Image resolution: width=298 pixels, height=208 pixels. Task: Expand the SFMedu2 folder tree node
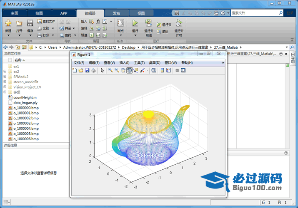coord(5,77)
